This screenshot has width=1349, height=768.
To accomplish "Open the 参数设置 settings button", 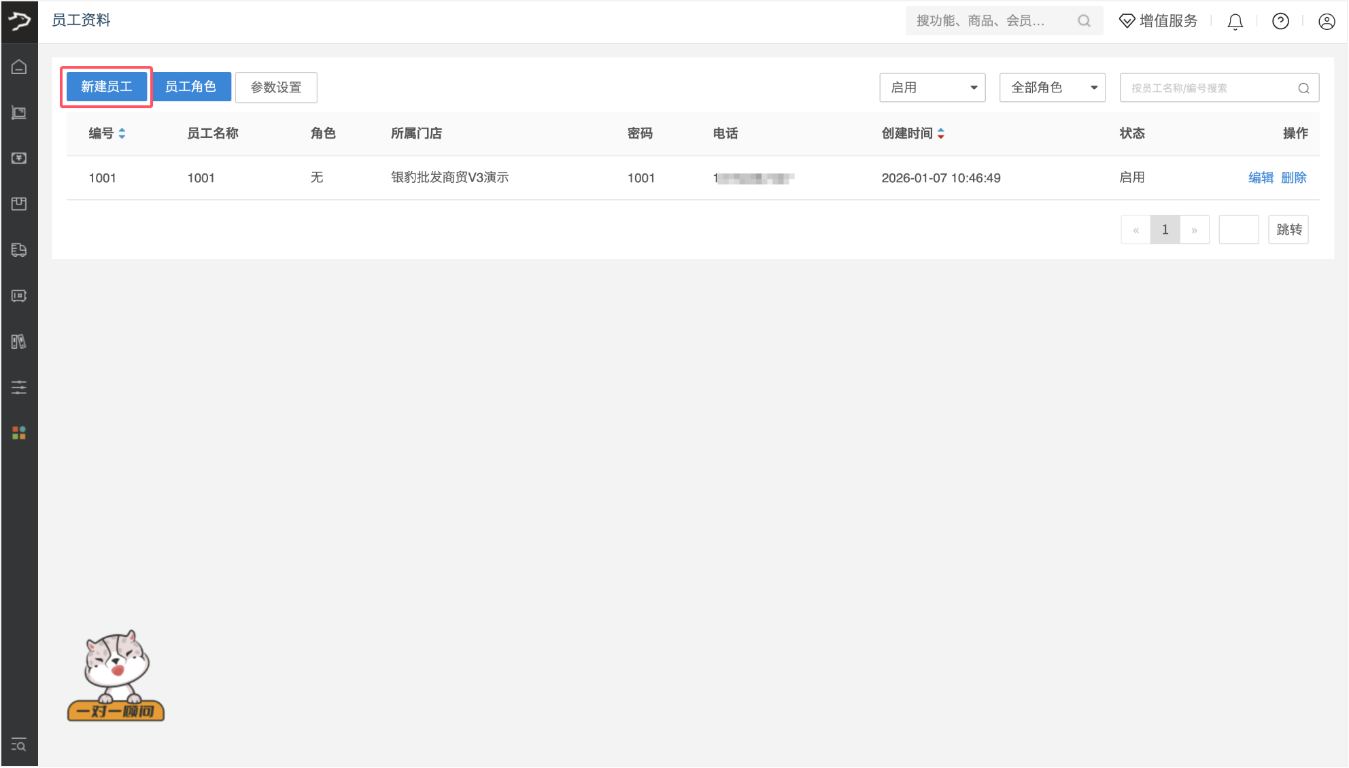I will click(276, 88).
